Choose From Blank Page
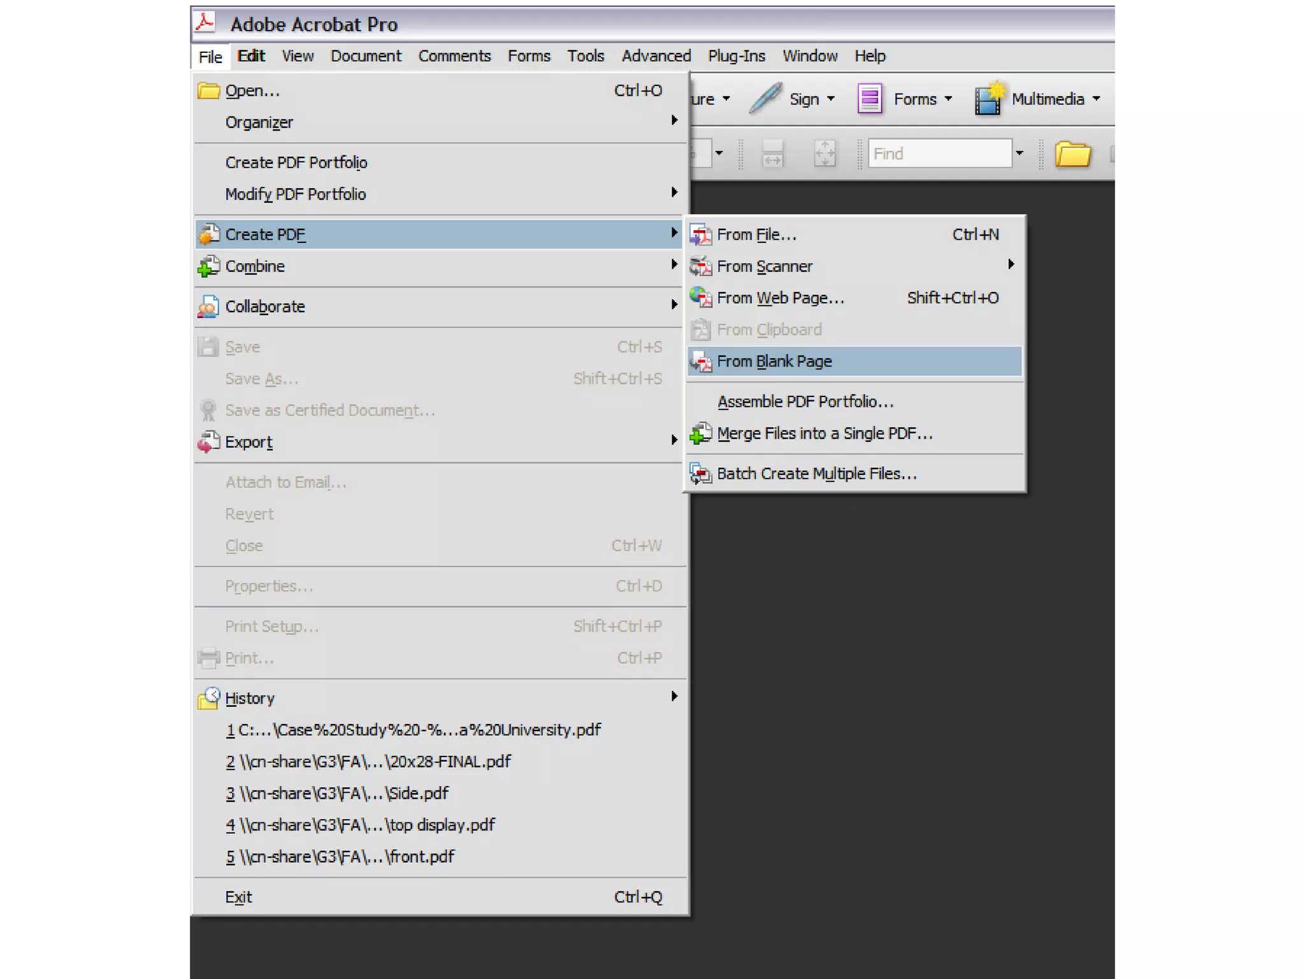Viewport: 1305px width, 979px height. (x=774, y=362)
